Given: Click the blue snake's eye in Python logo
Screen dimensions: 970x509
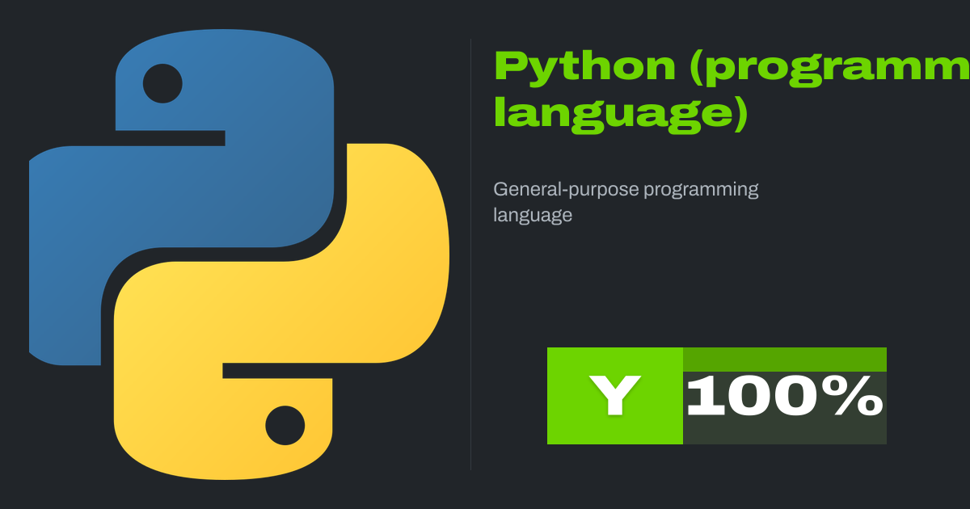Looking at the screenshot, I should click(162, 83).
